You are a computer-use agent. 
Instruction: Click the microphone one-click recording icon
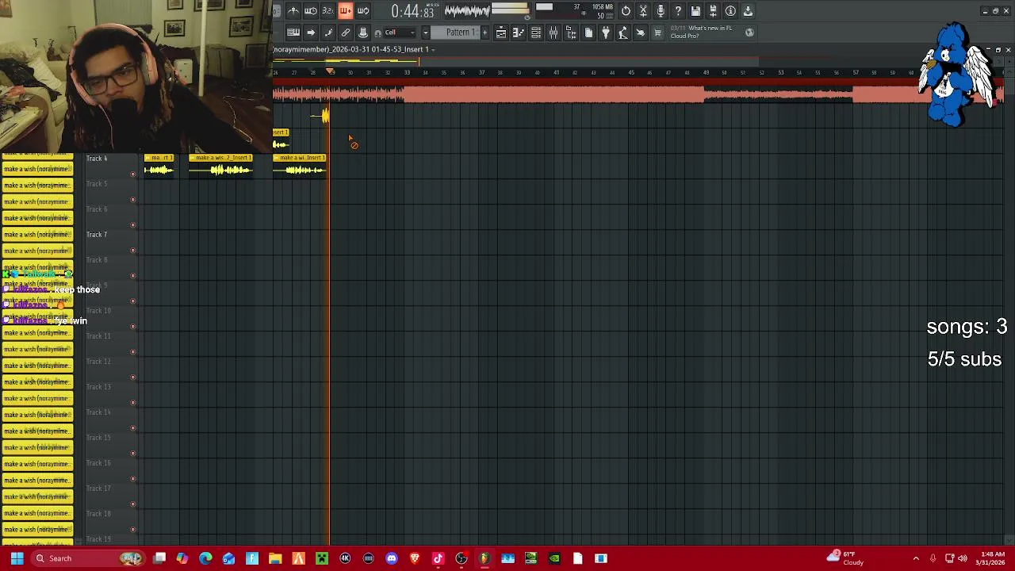[x=661, y=11]
